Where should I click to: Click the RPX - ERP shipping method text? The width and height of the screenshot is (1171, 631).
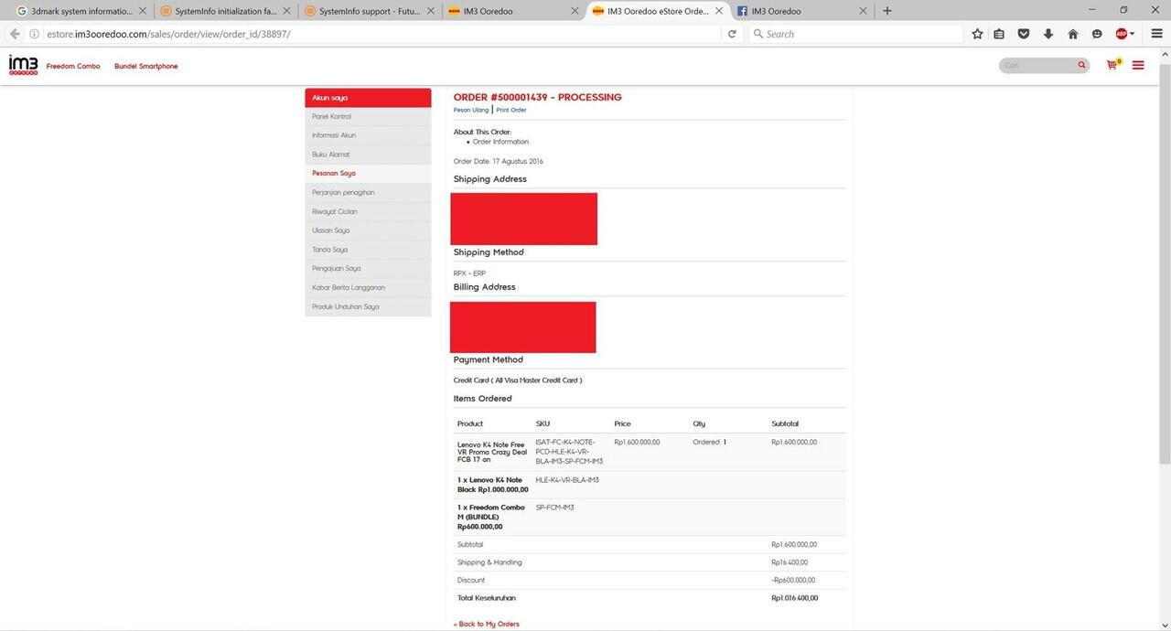point(469,273)
